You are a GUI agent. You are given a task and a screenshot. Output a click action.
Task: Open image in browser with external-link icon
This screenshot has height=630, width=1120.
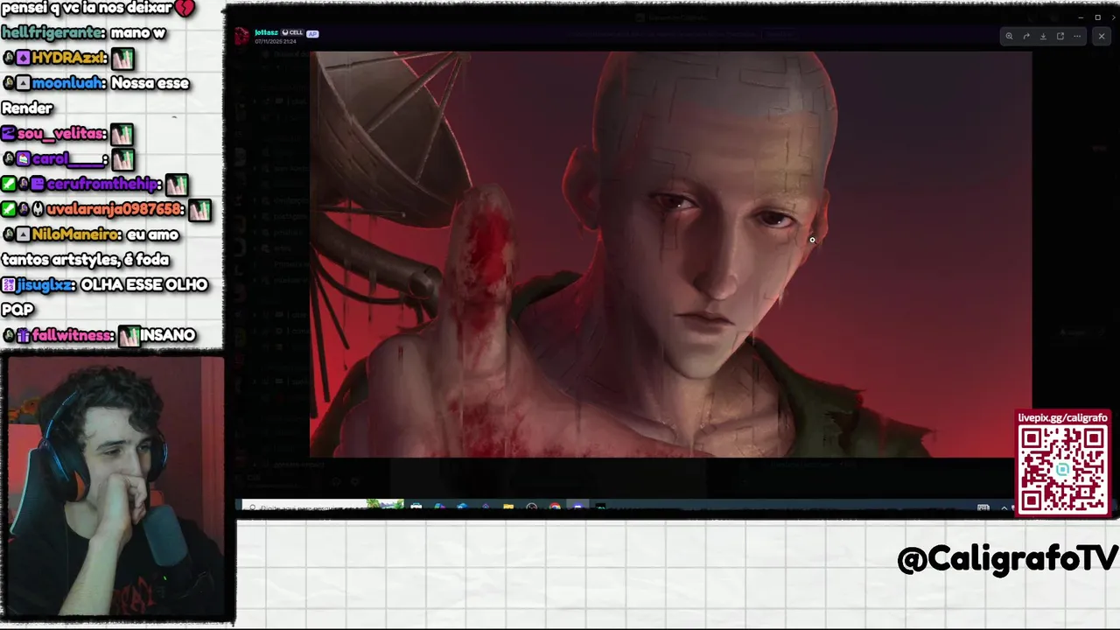[x=1060, y=36]
